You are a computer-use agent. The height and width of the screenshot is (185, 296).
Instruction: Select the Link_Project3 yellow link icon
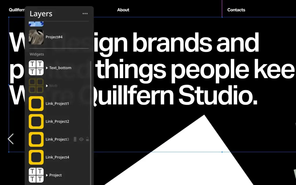pyautogui.click(x=36, y=139)
